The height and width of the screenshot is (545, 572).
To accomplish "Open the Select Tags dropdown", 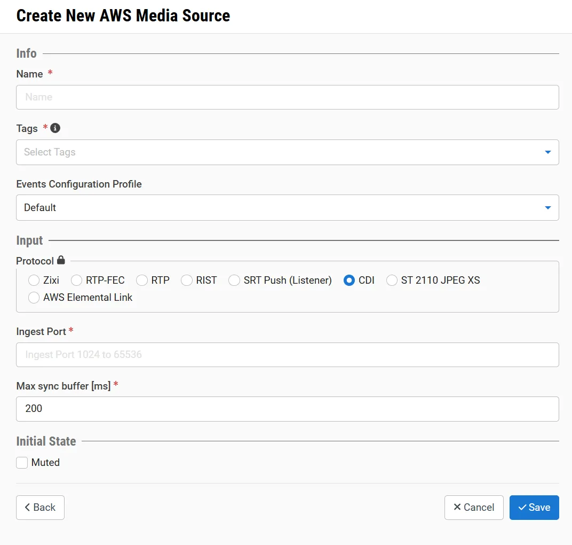I will (288, 152).
